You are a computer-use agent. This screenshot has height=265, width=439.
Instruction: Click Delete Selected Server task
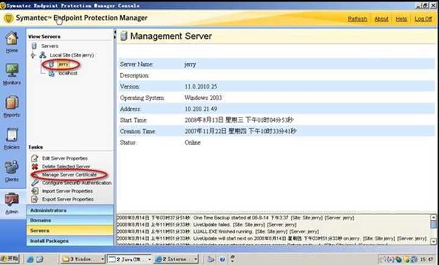click(x=66, y=166)
